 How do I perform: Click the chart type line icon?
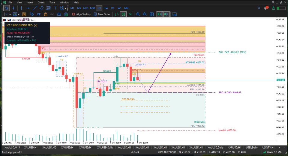[x=6, y=14]
